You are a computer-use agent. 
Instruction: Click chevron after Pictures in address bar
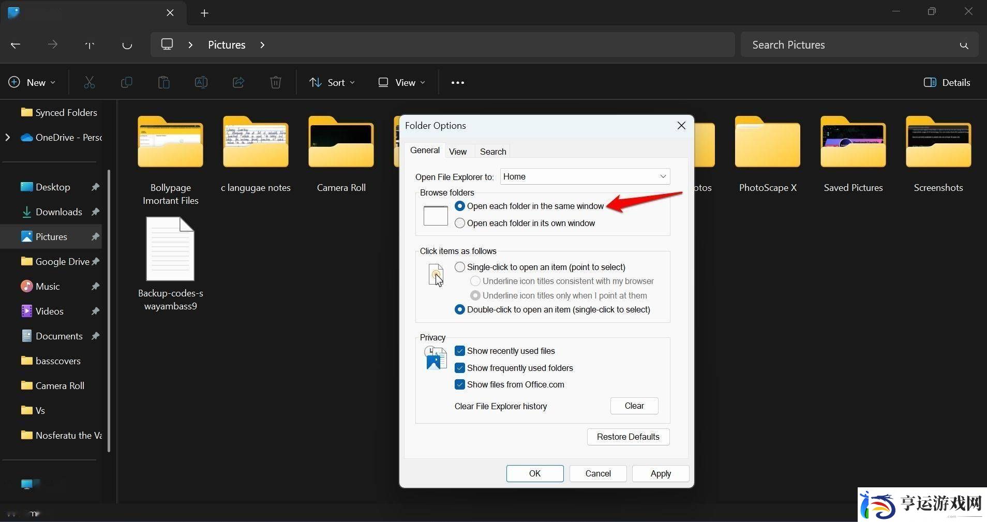pyautogui.click(x=262, y=45)
